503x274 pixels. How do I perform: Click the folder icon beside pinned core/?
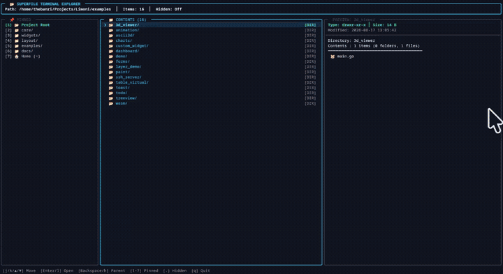pyautogui.click(x=17, y=30)
